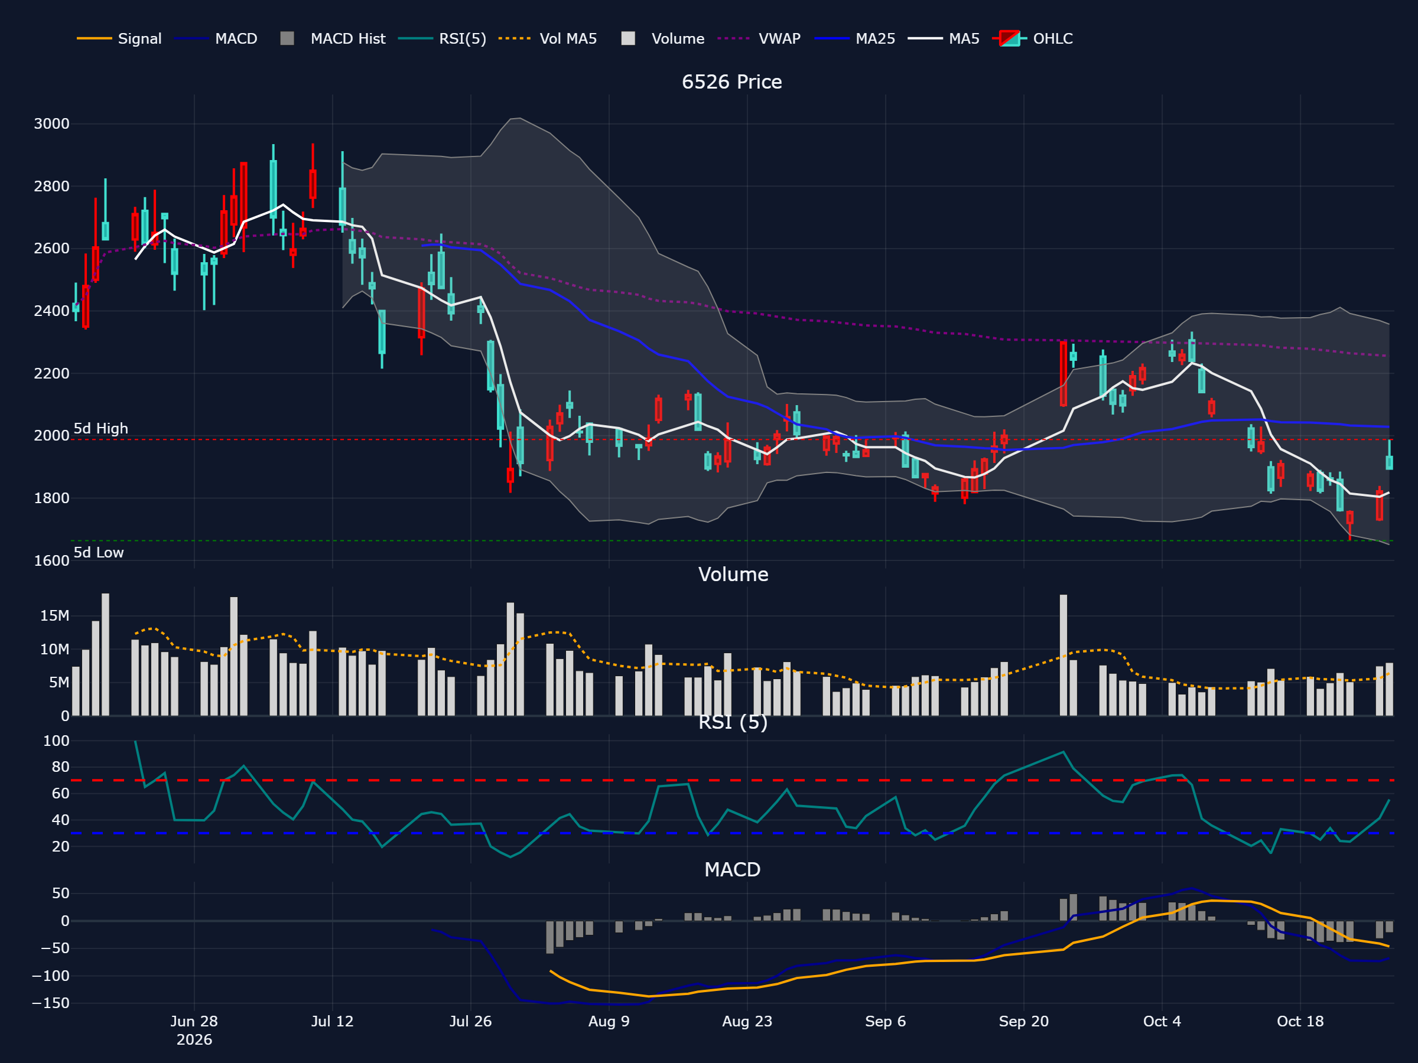
Task: Toggle the OHLC legend entry
Action: click(x=1032, y=38)
